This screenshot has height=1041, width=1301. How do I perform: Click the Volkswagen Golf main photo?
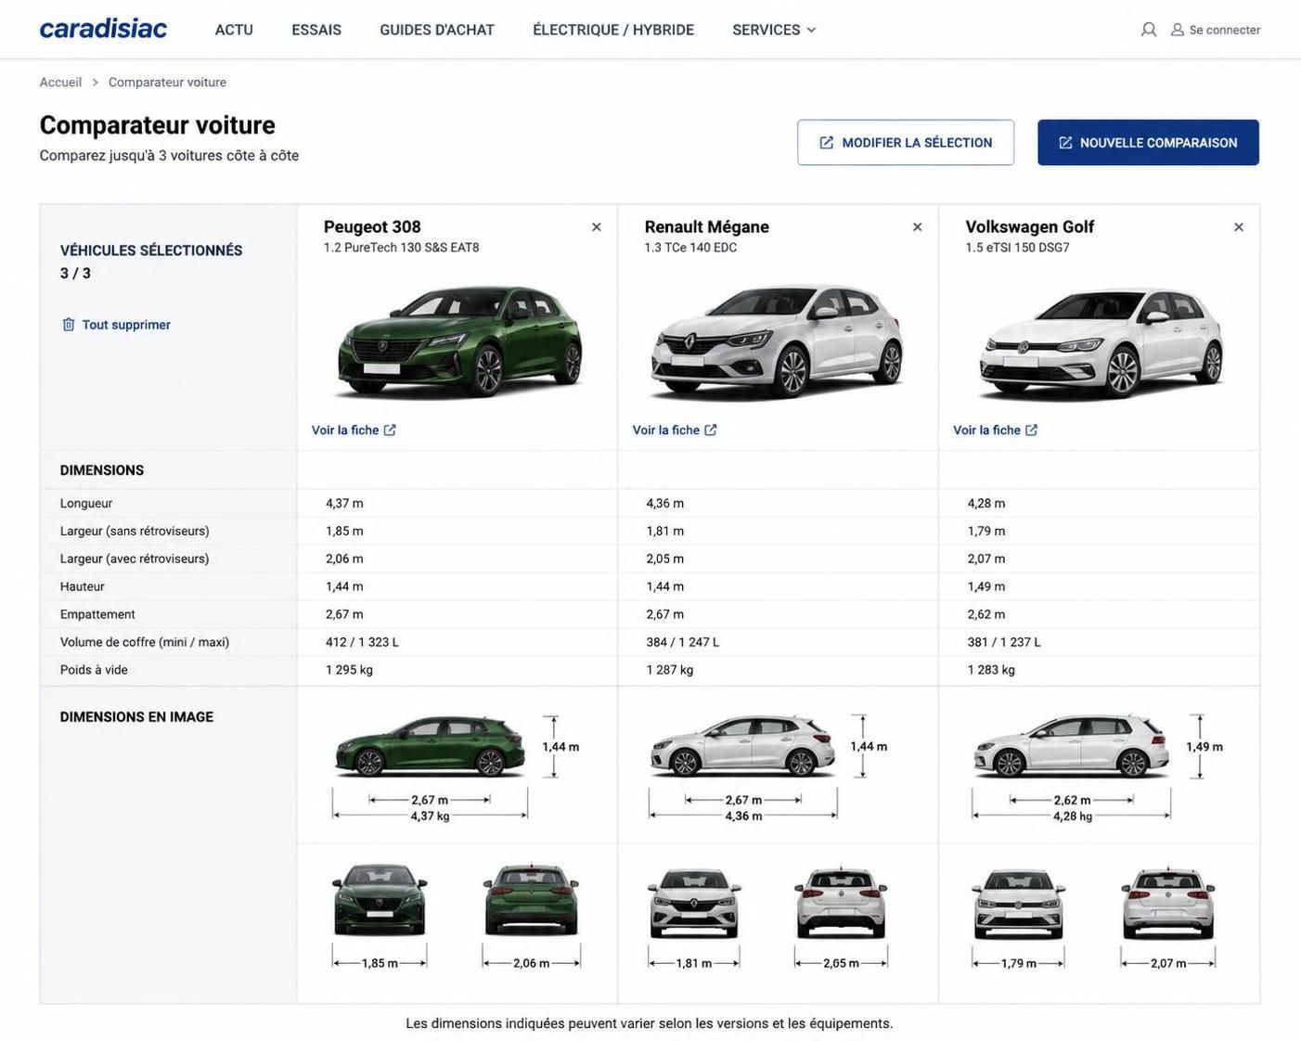click(x=1101, y=342)
